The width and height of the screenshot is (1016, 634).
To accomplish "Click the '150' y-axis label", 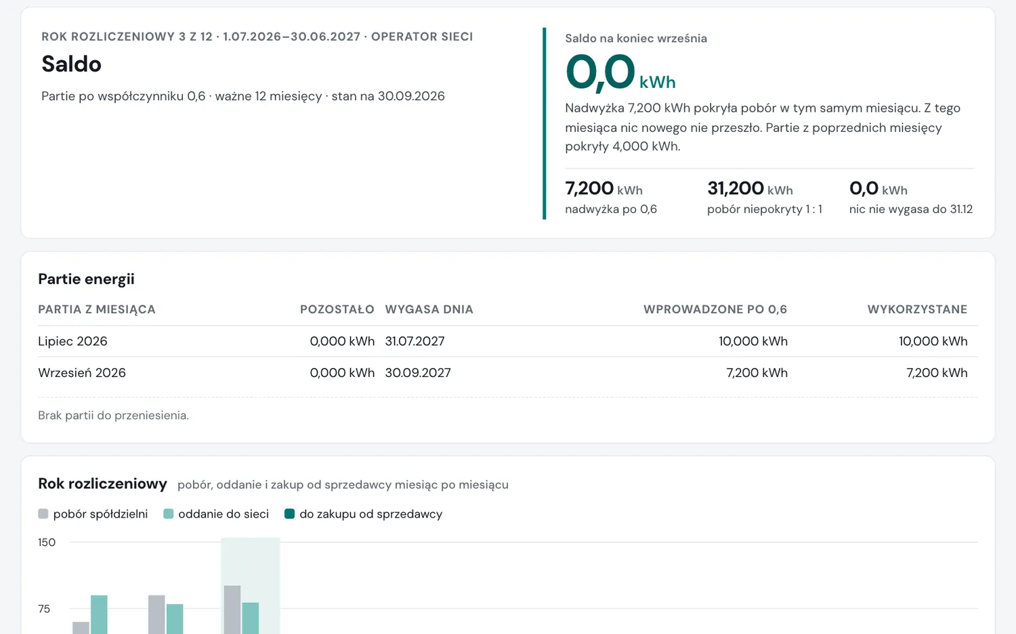I will point(47,543).
